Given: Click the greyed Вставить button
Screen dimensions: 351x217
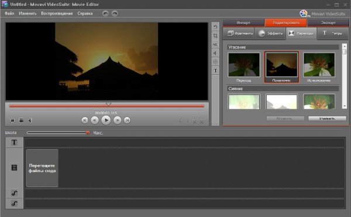Looking at the screenshot, I should click(x=285, y=118).
